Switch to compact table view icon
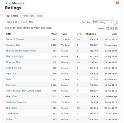The width and height of the screenshot is (124, 123). point(116,28)
